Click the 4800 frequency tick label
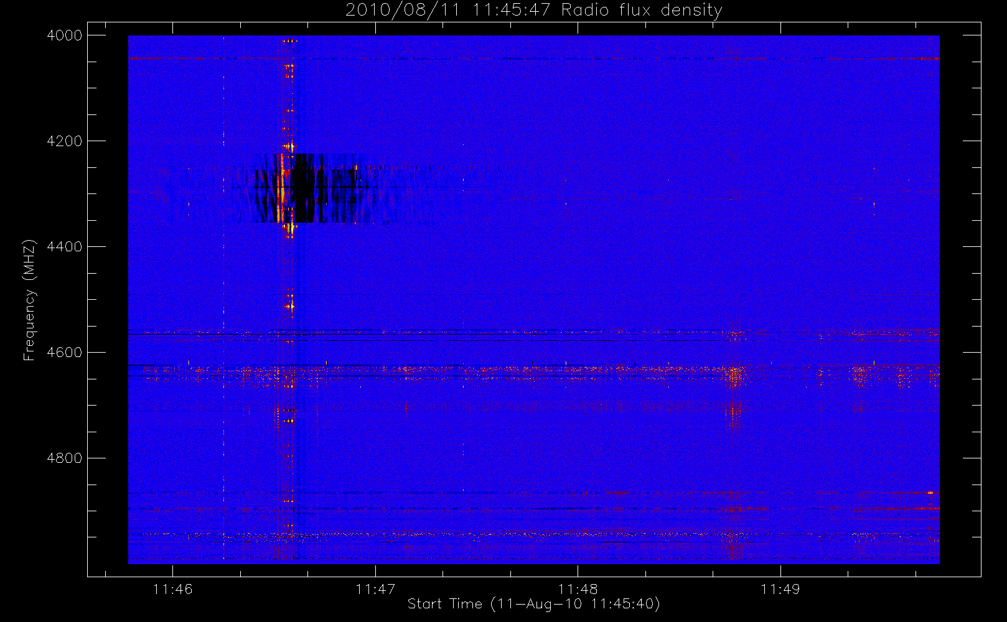The height and width of the screenshot is (622, 1007). click(x=65, y=458)
